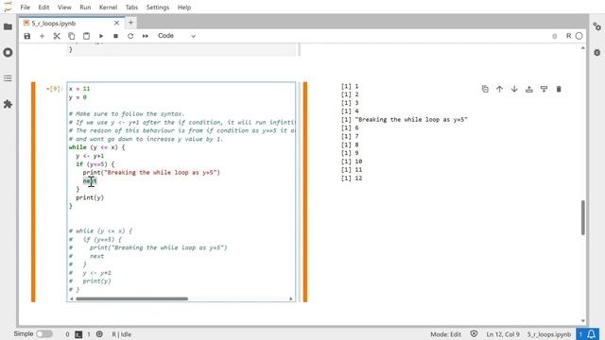Open the File Browser sidebar panel

(8, 26)
